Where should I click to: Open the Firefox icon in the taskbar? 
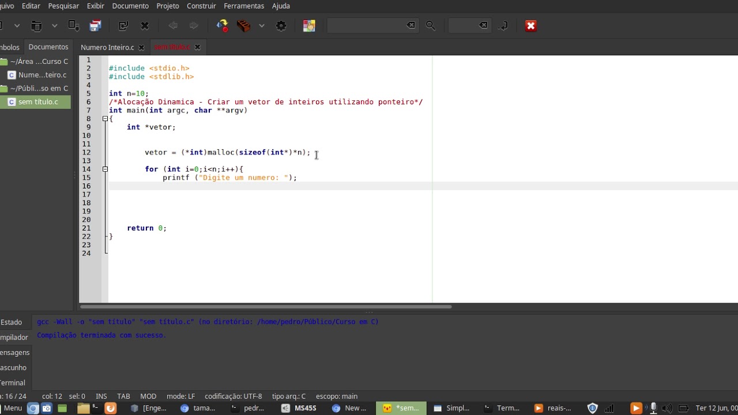click(x=110, y=408)
